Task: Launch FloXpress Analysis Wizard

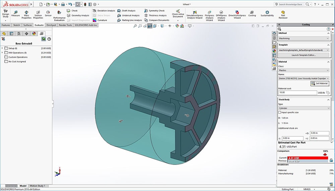Action: [x=209, y=16]
